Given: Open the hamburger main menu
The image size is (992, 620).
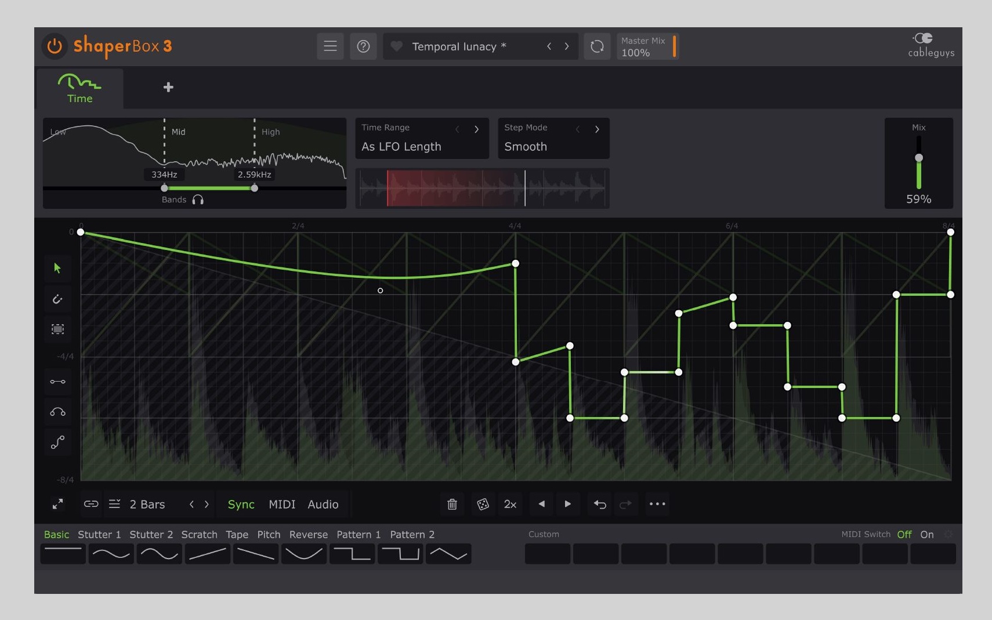Looking at the screenshot, I should (330, 46).
